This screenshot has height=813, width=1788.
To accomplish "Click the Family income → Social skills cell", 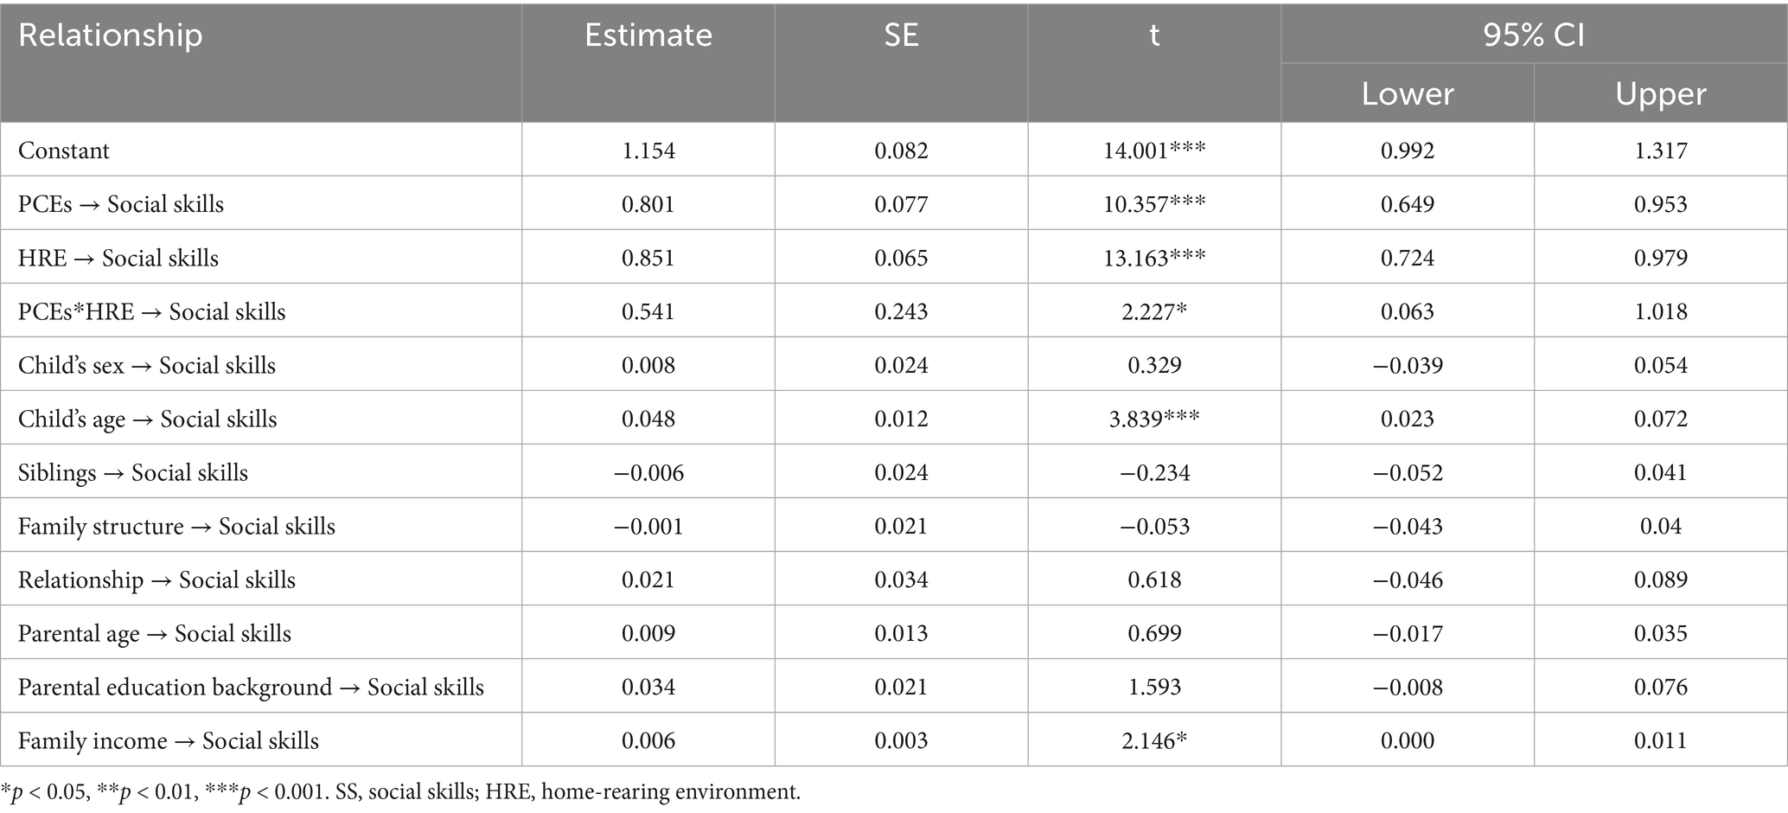I will (169, 740).
